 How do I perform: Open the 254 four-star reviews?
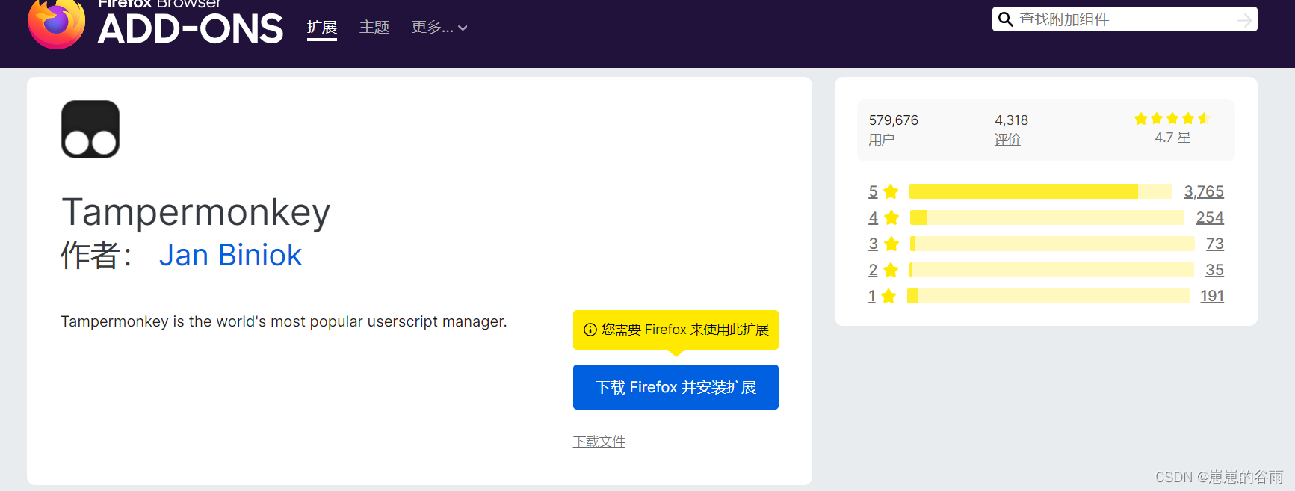pos(1210,217)
